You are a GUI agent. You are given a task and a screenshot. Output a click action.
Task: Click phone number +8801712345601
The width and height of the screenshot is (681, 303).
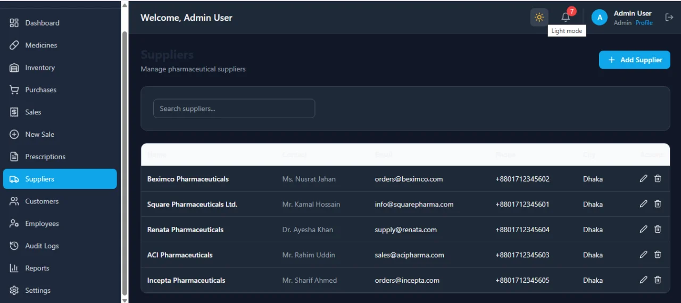(522, 204)
